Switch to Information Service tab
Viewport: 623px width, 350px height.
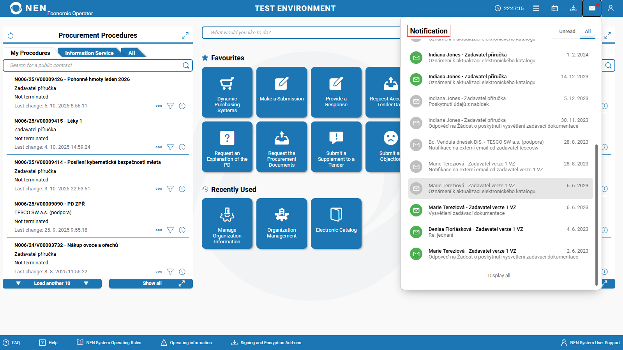(89, 53)
